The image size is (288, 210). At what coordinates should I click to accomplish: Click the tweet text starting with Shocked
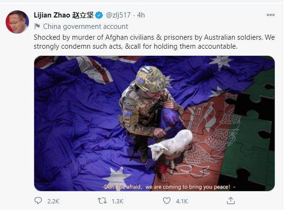click(154, 42)
